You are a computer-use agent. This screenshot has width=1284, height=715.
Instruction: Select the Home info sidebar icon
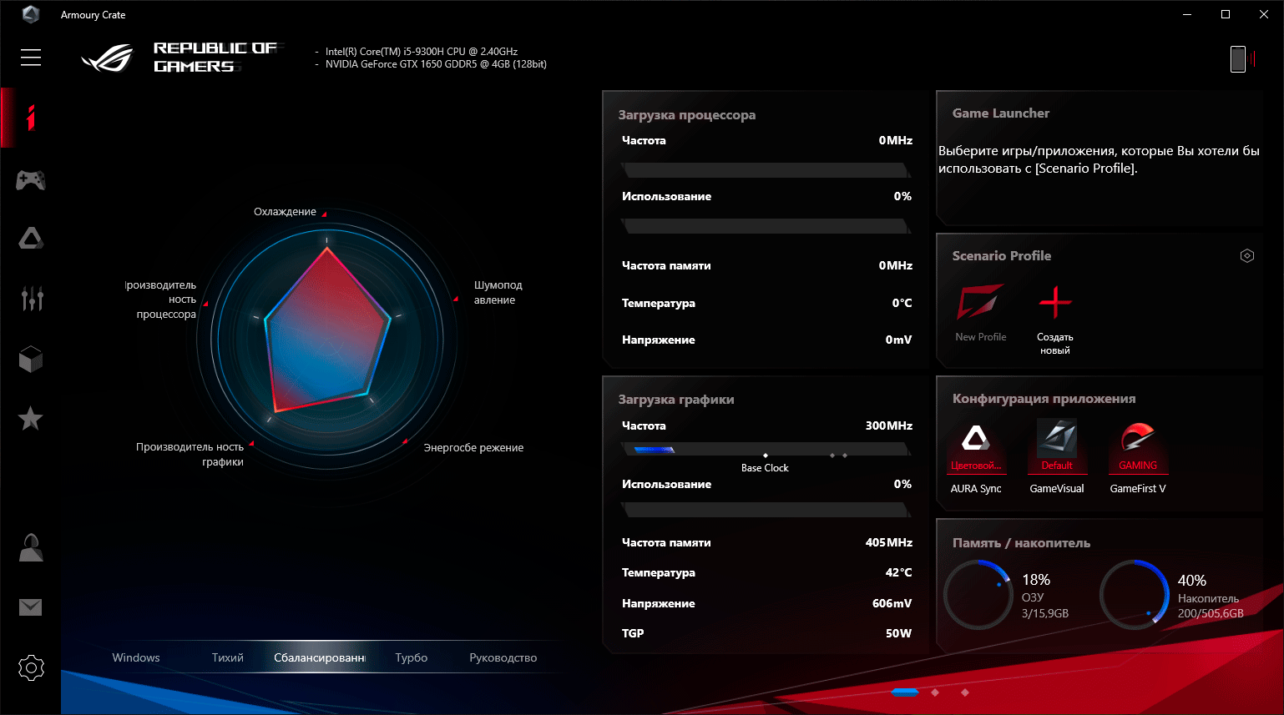pyautogui.click(x=31, y=118)
